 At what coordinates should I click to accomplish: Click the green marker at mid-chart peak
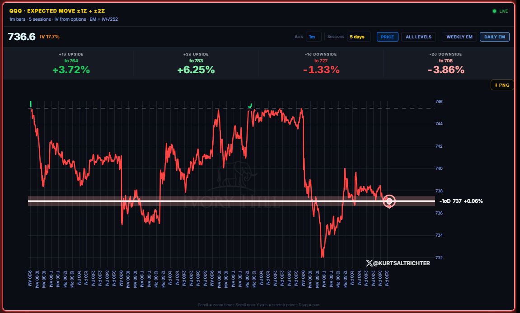point(250,106)
